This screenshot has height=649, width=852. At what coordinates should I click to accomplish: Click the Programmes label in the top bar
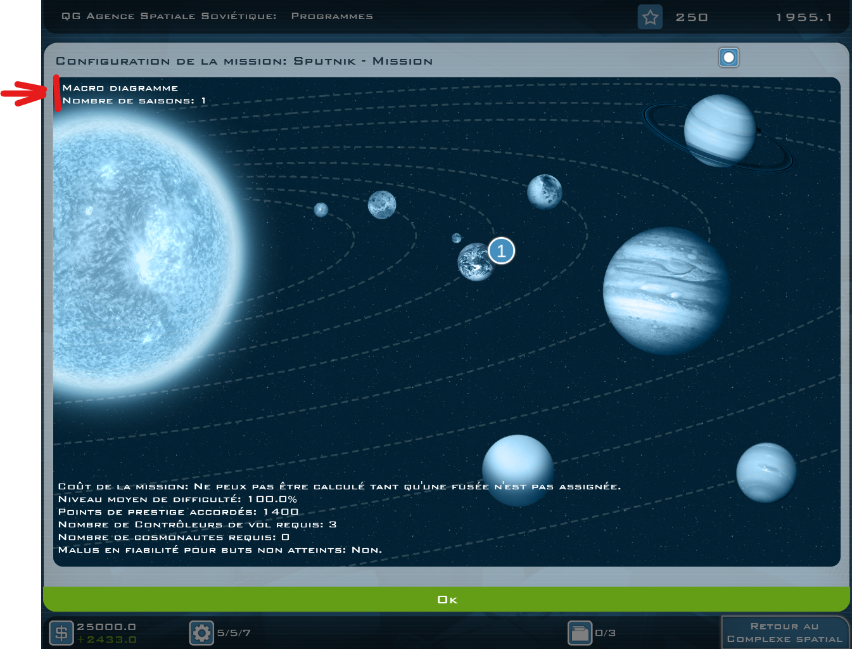click(332, 16)
